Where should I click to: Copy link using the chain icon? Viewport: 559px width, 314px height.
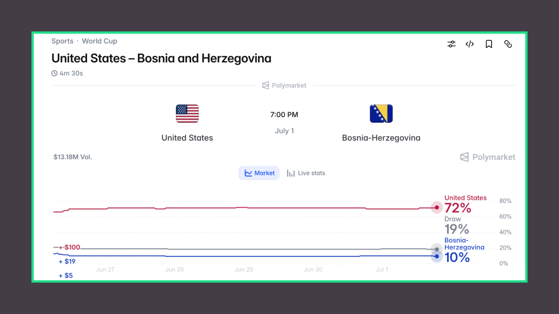508,44
